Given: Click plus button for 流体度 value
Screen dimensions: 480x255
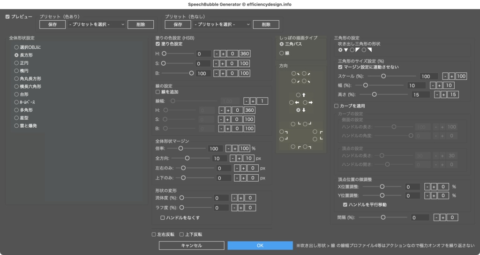Looking at the screenshot, I should [x=241, y=198].
